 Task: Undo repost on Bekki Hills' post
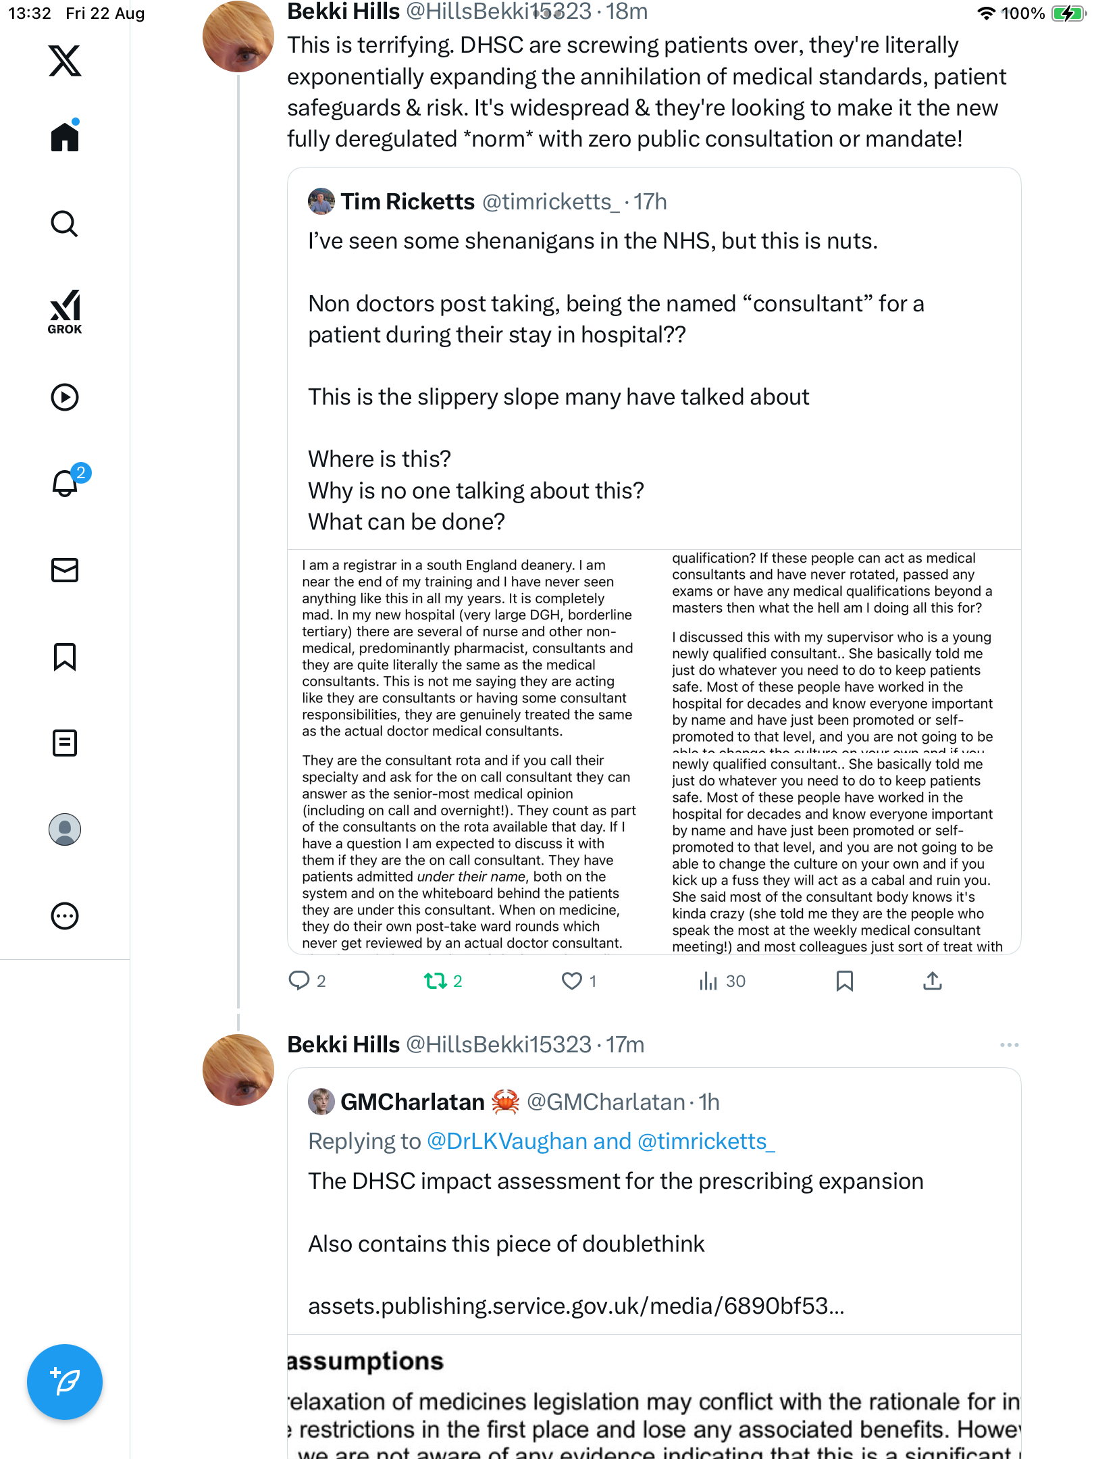point(436,981)
